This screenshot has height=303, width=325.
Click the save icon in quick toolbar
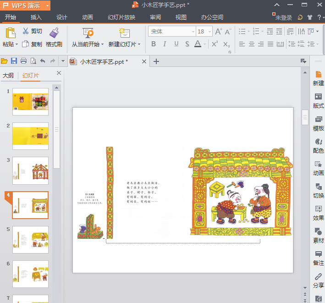click(14, 61)
